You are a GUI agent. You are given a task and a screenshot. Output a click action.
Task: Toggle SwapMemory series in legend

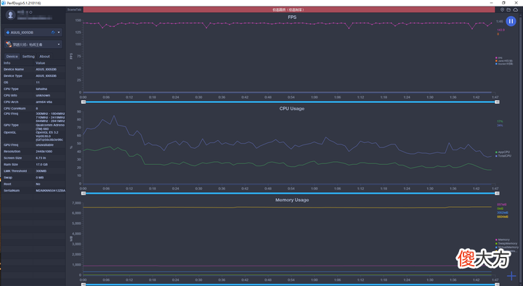(506, 243)
